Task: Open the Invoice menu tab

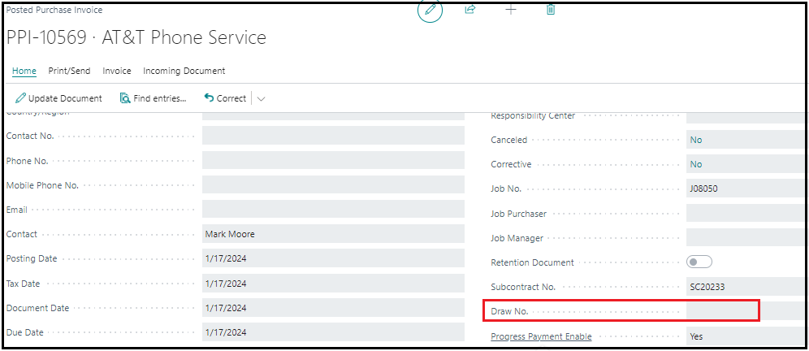Action: coord(117,71)
